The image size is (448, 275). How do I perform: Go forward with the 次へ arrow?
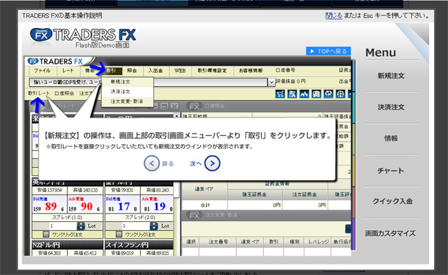coord(212,163)
